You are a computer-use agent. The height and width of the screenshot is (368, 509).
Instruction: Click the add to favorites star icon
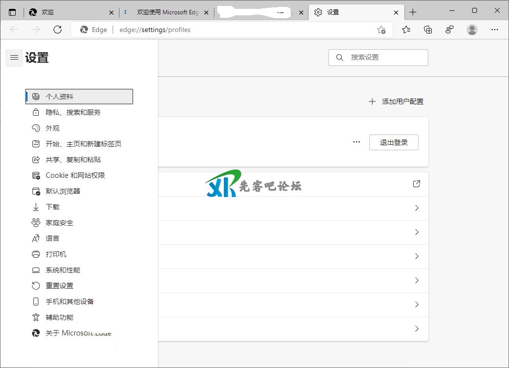coord(381,30)
